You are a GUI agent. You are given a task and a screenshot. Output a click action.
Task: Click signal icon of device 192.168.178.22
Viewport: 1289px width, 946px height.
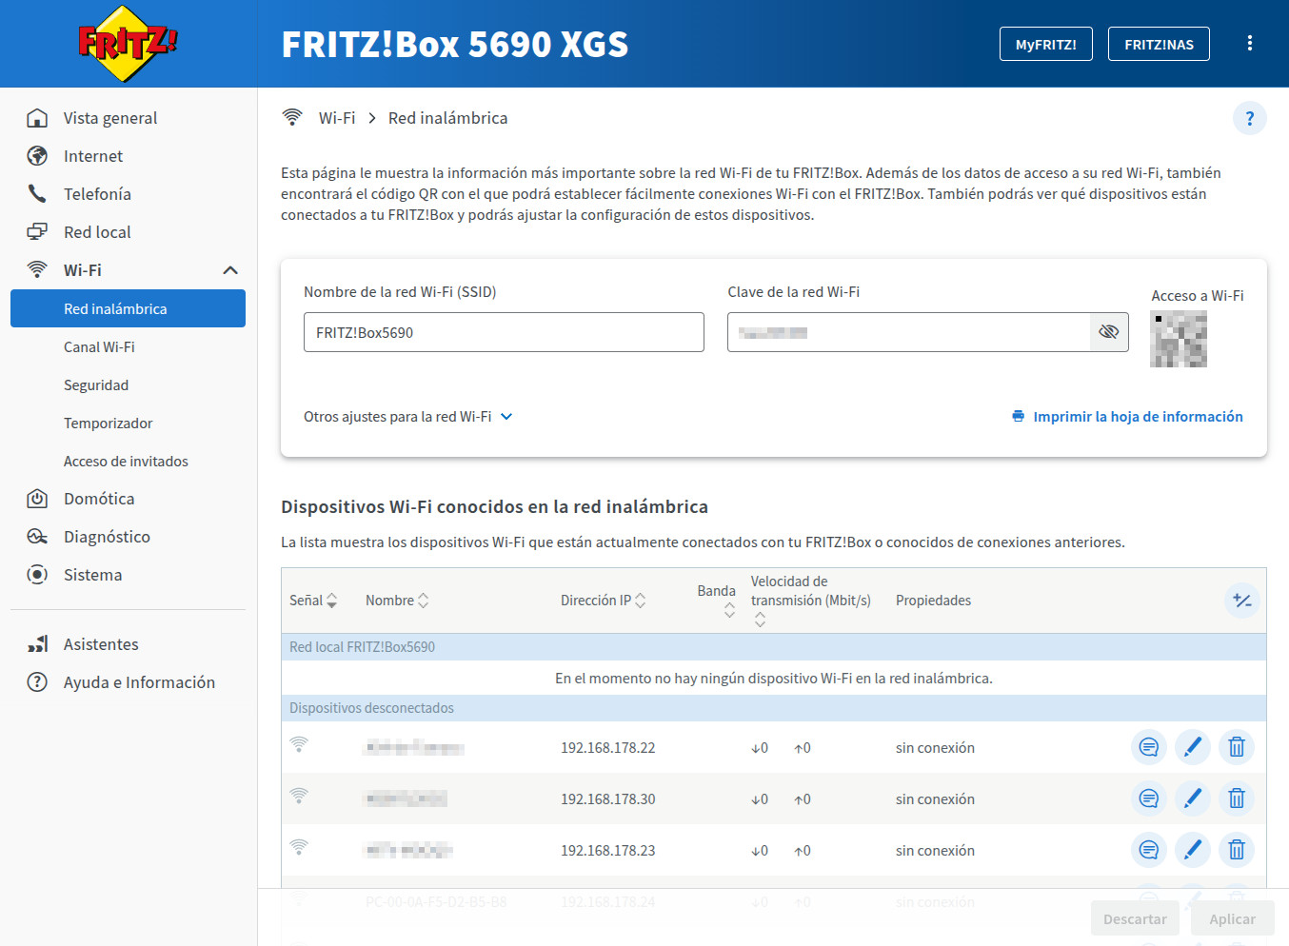click(299, 744)
